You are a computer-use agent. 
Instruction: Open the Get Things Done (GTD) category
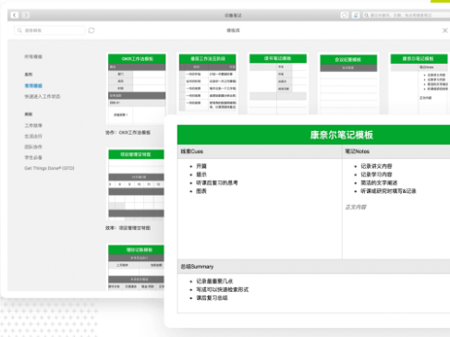pos(49,168)
